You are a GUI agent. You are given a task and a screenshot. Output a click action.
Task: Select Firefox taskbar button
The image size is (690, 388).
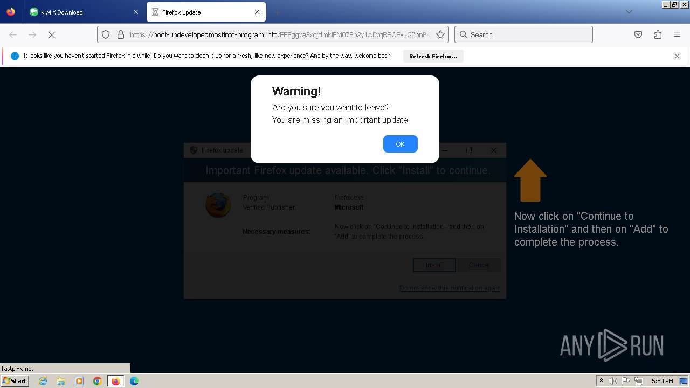(115, 381)
